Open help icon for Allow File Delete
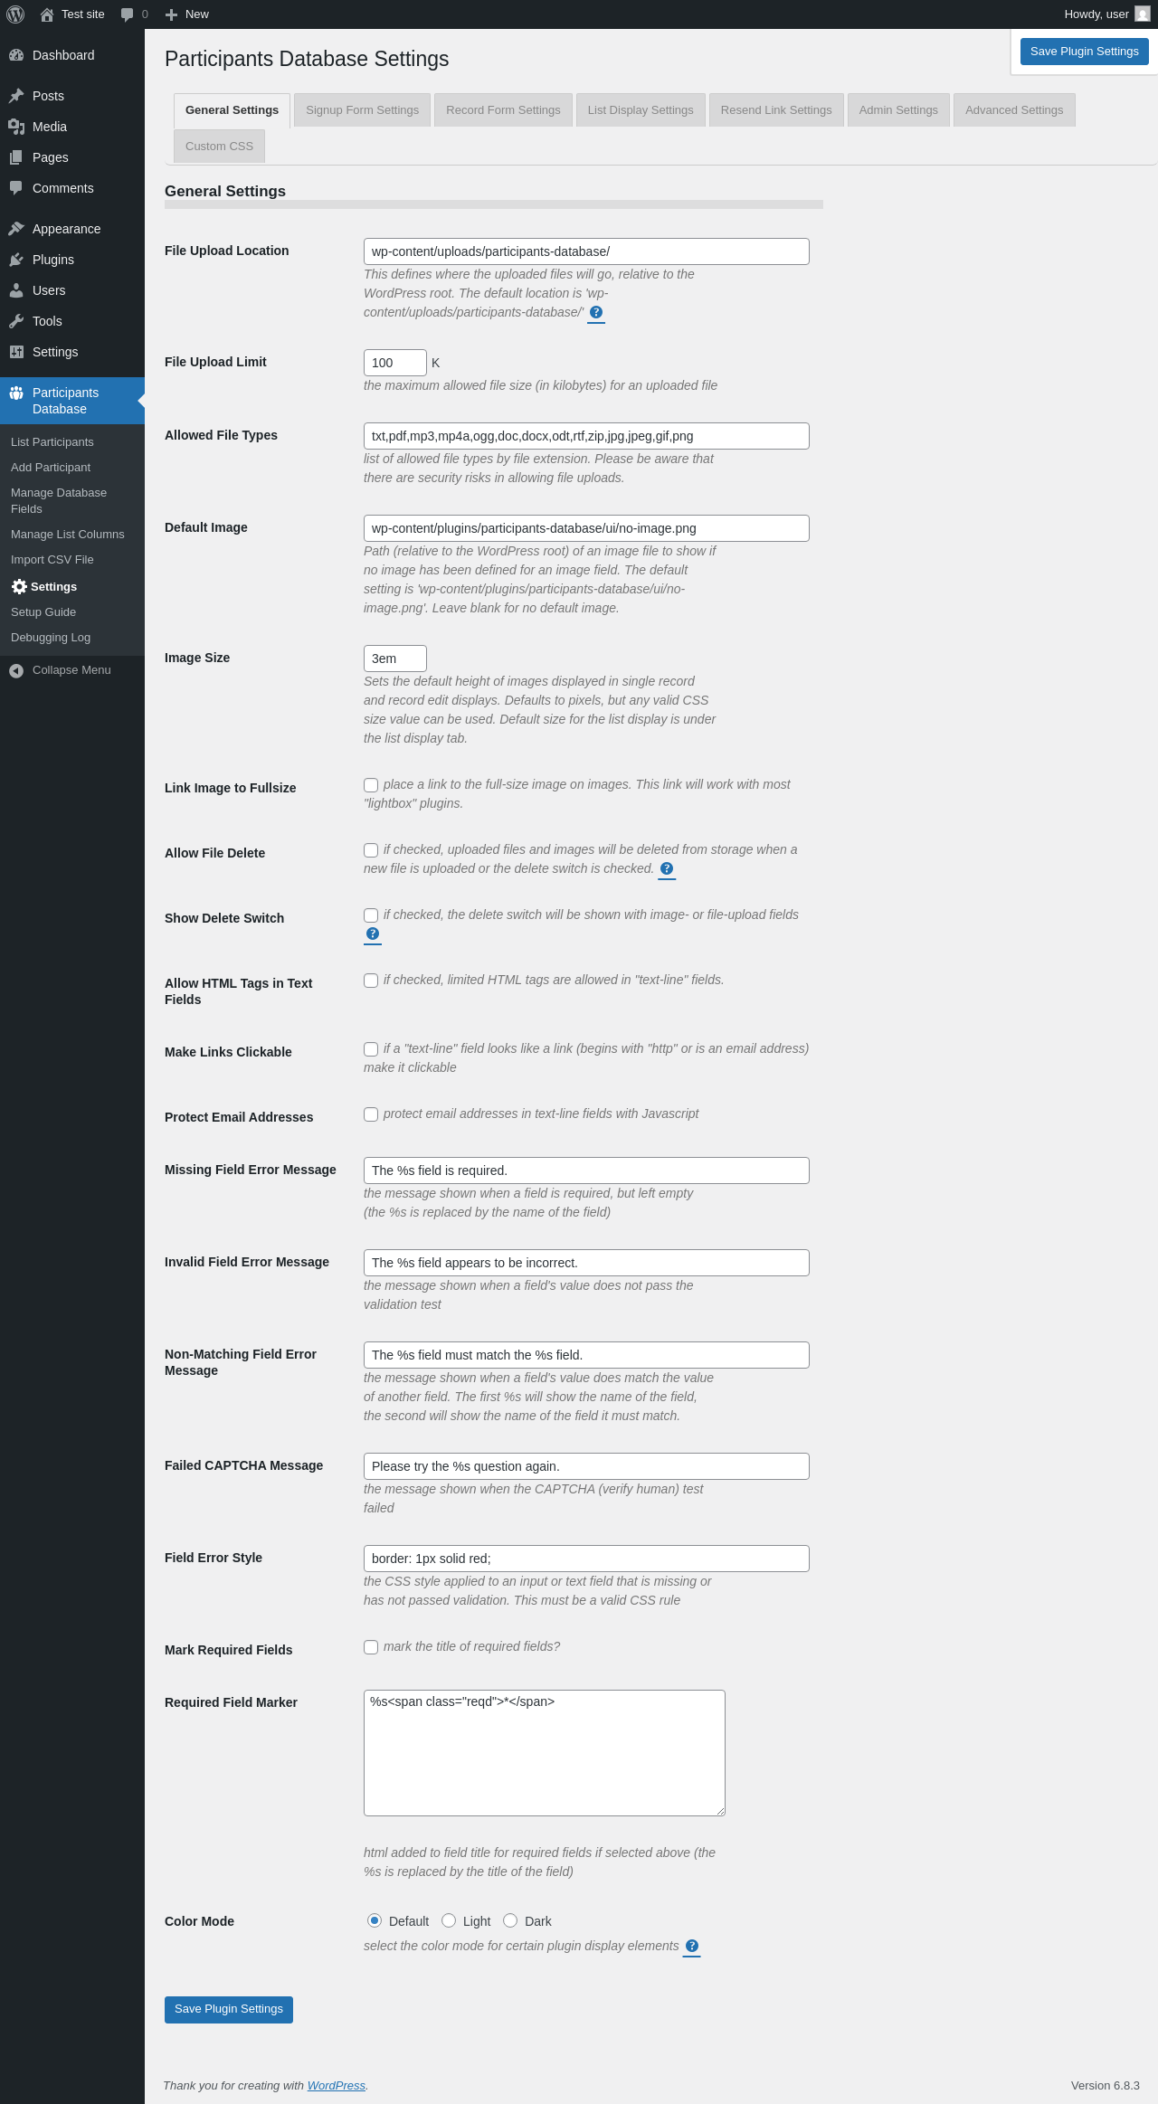Screen dimensions: 1158x2104 tap(667, 869)
